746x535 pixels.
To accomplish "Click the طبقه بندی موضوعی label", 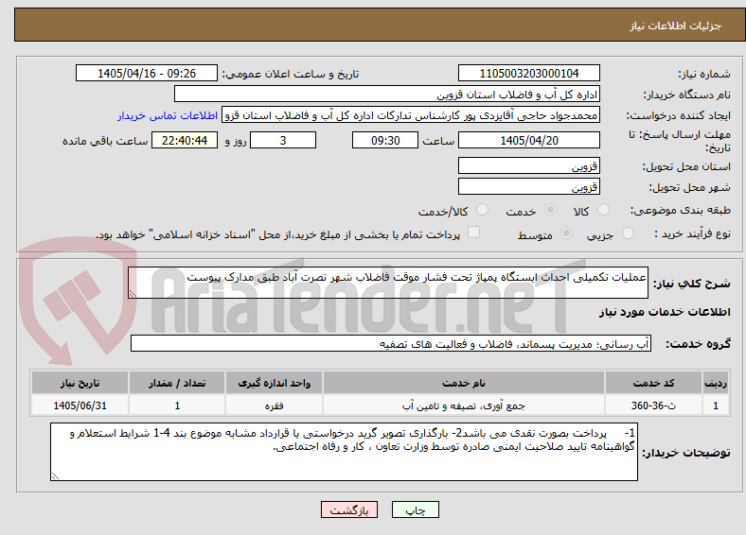I will (681, 210).
